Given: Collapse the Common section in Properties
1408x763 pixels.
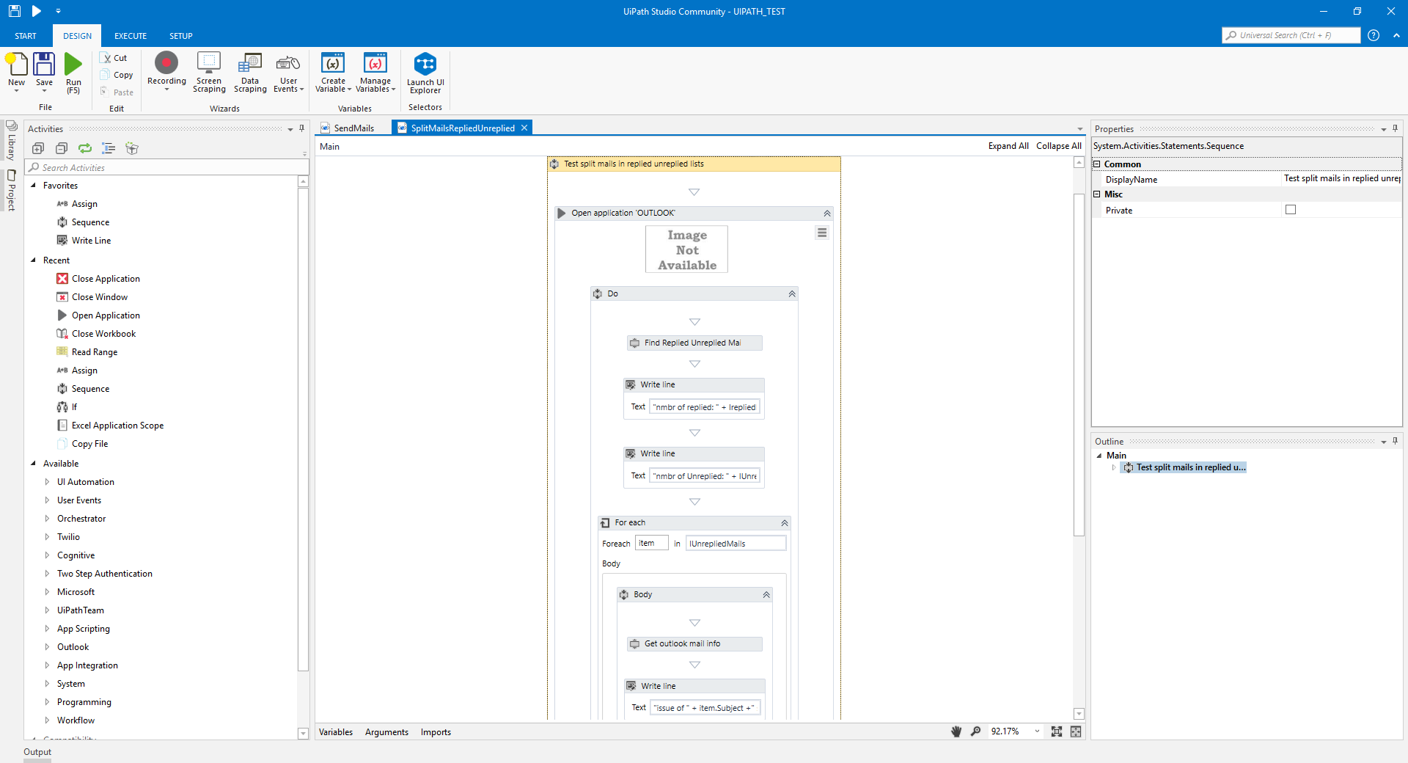Looking at the screenshot, I should click(1097, 164).
